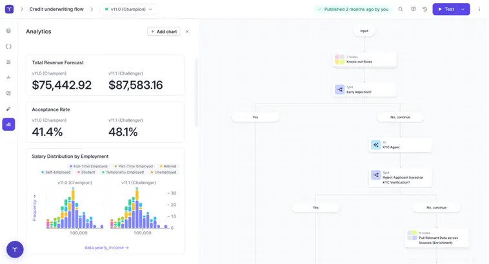The height and width of the screenshot is (264, 489).
Task: Select No, continue branch under KYC split
Action: [436, 207]
